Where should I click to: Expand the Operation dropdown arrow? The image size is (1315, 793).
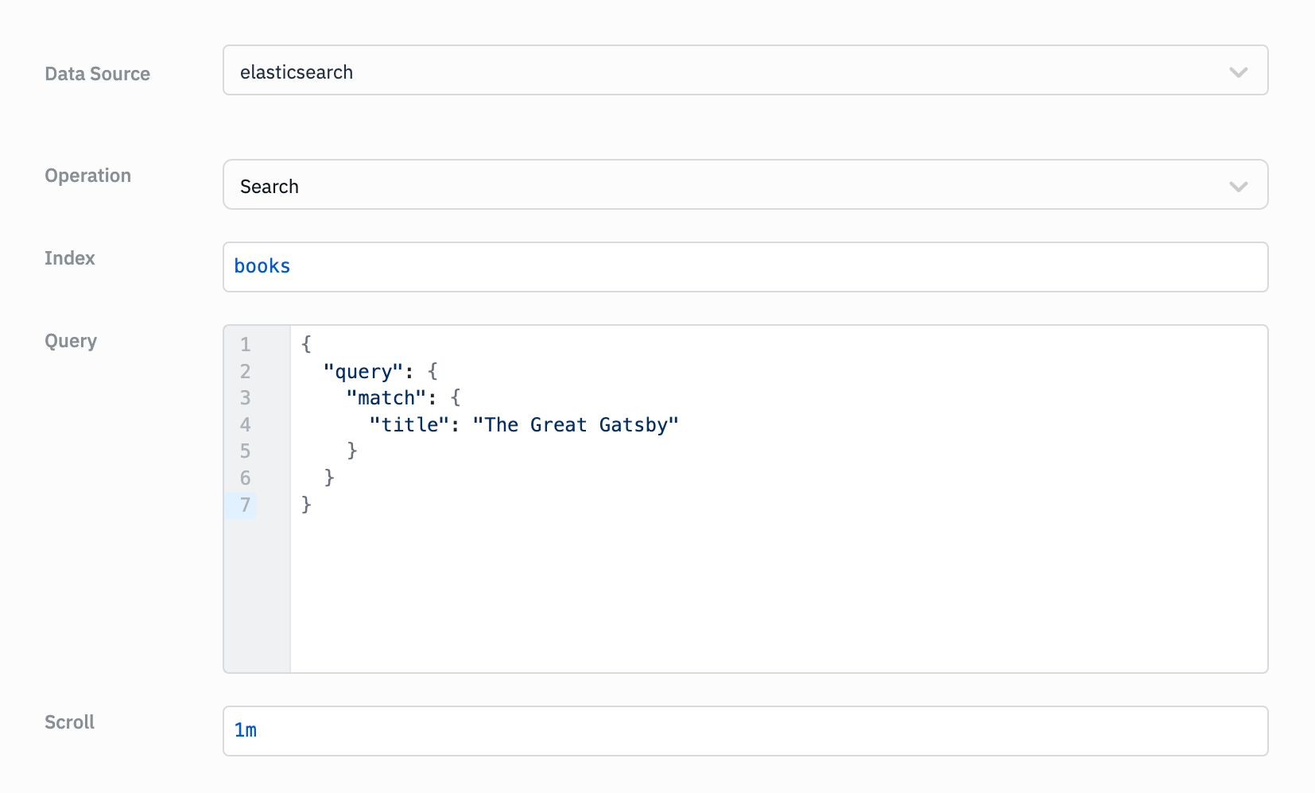1238,187
